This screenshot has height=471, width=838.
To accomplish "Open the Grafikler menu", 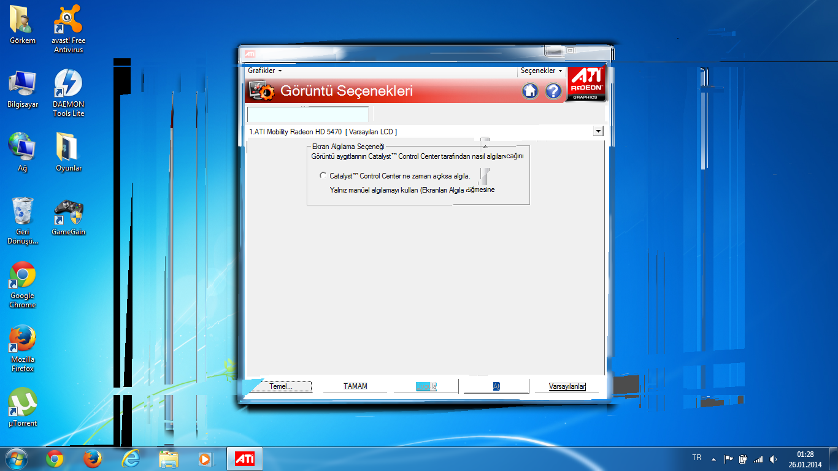I will click(264, 71).
